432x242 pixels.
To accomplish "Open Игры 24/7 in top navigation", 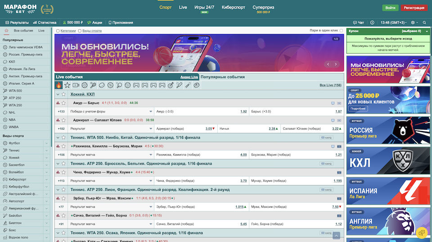I will [204, 8].
